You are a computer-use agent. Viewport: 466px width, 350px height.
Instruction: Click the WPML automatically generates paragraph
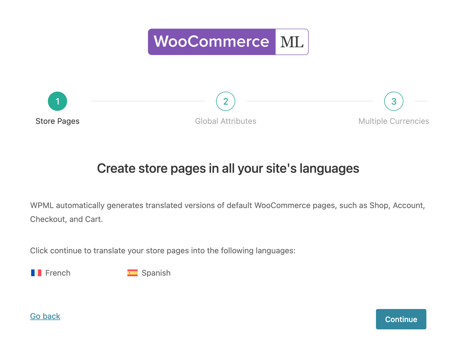point(228,212)
